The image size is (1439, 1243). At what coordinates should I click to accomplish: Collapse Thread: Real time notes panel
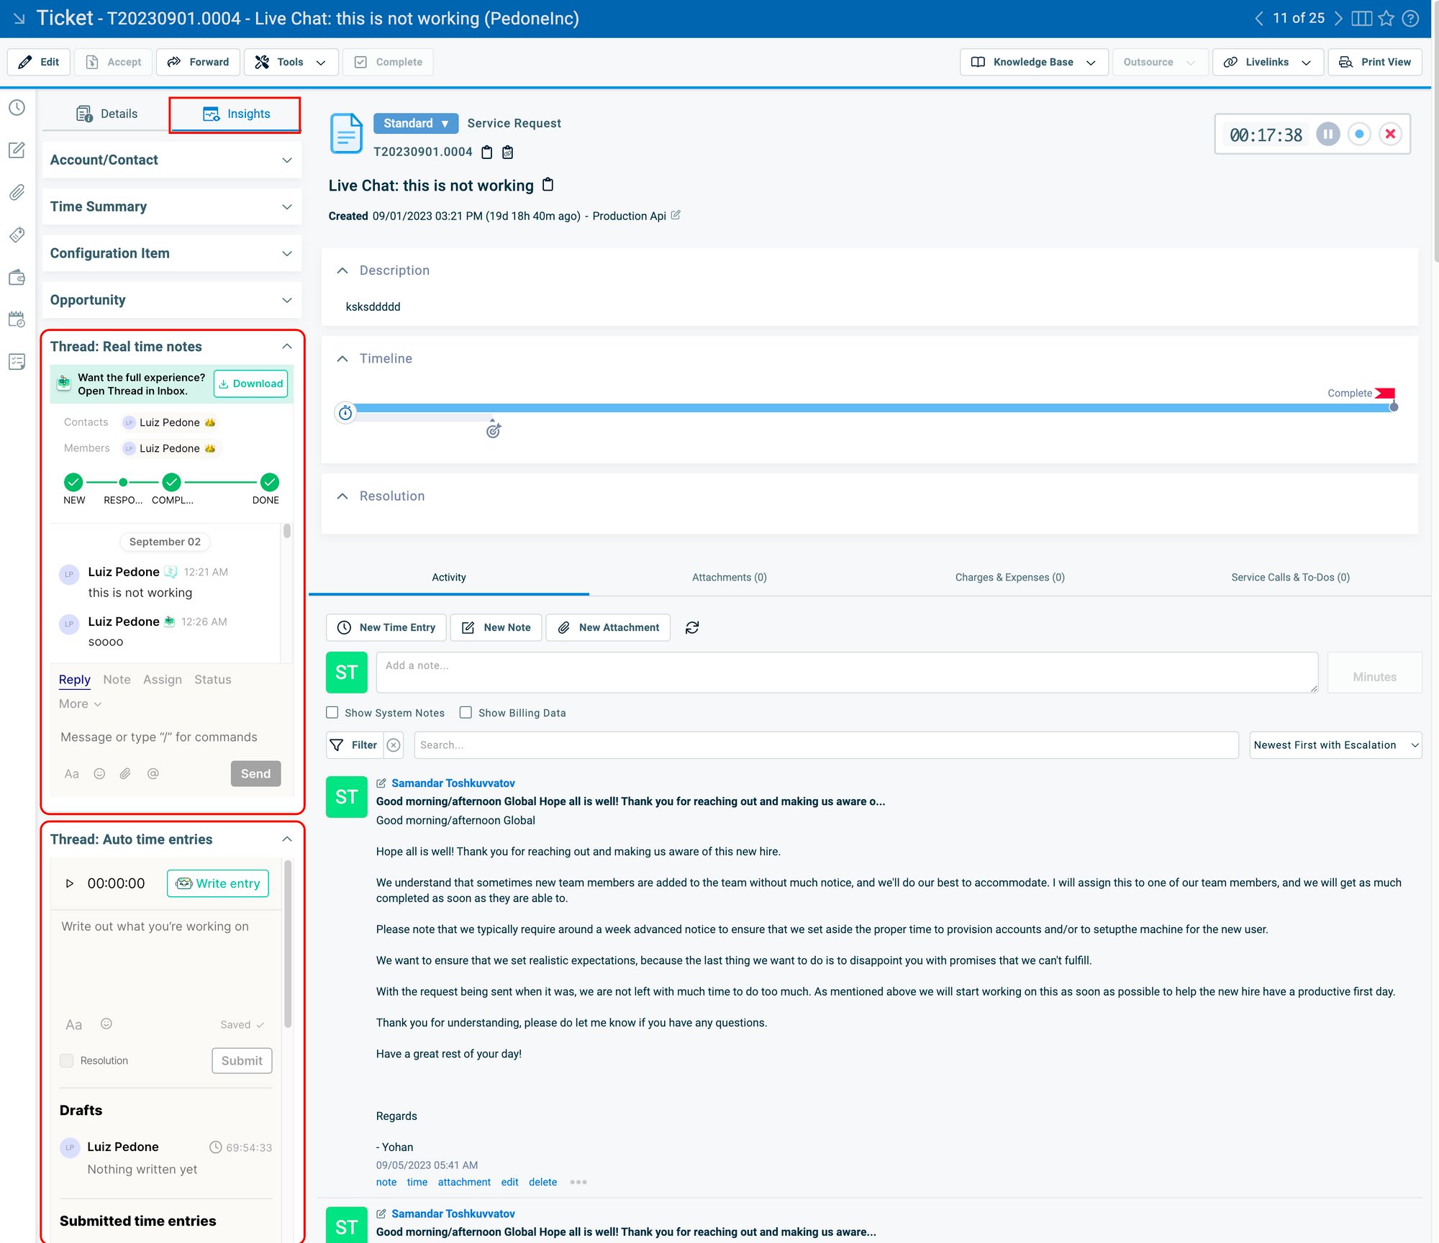287,346
